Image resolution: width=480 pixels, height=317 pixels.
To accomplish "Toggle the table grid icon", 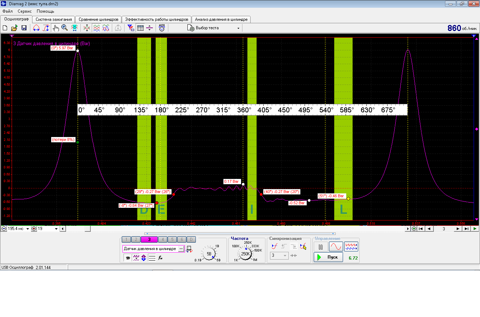I will click(140, 28).
